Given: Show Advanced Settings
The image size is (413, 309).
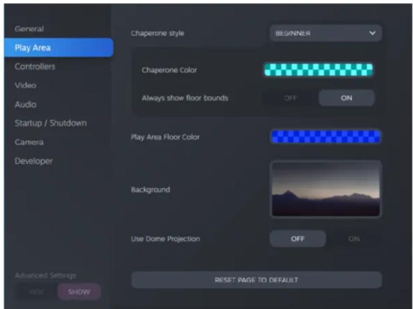Looking at the screenshot, I should (79, 292).
